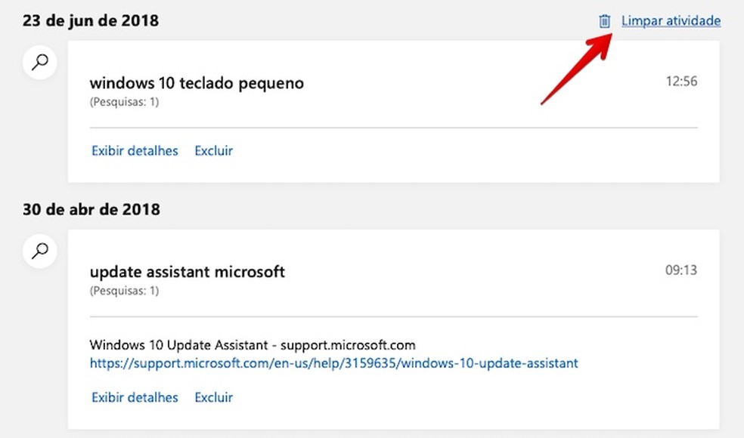The image size is (744, 438).
Task: Click the magnifier icon for 30 de abr entry
Action: (x=40, y=250)
